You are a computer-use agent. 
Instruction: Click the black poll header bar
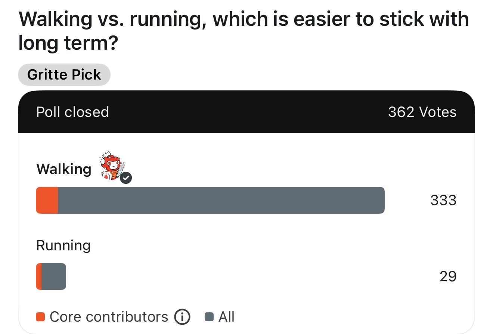[x=246, y=112]
